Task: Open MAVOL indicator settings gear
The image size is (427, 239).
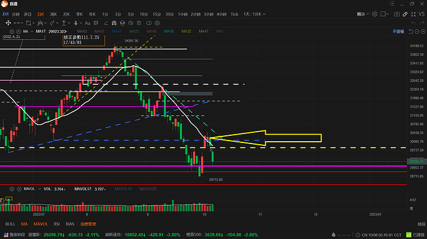Action: pyautogui.click(x=12, y=189)
